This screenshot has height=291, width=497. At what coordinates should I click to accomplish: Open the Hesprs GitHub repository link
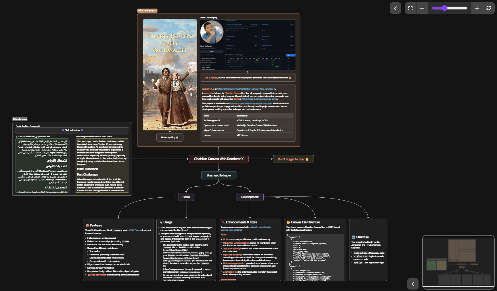[246, 89]
